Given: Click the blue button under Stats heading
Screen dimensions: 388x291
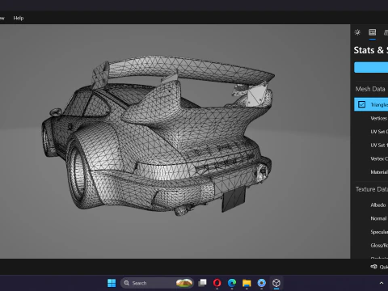Looking at the screenshot, I should coord(371,67).
